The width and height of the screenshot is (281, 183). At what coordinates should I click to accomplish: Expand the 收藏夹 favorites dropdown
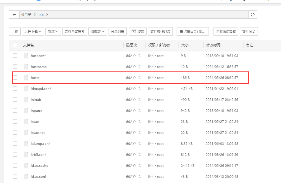[x=98, y=32]
